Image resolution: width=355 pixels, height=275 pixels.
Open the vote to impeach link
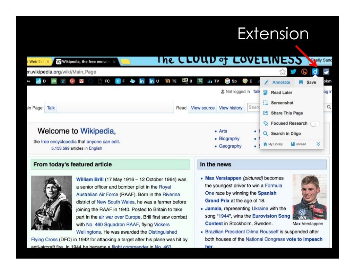pos(304,239)
